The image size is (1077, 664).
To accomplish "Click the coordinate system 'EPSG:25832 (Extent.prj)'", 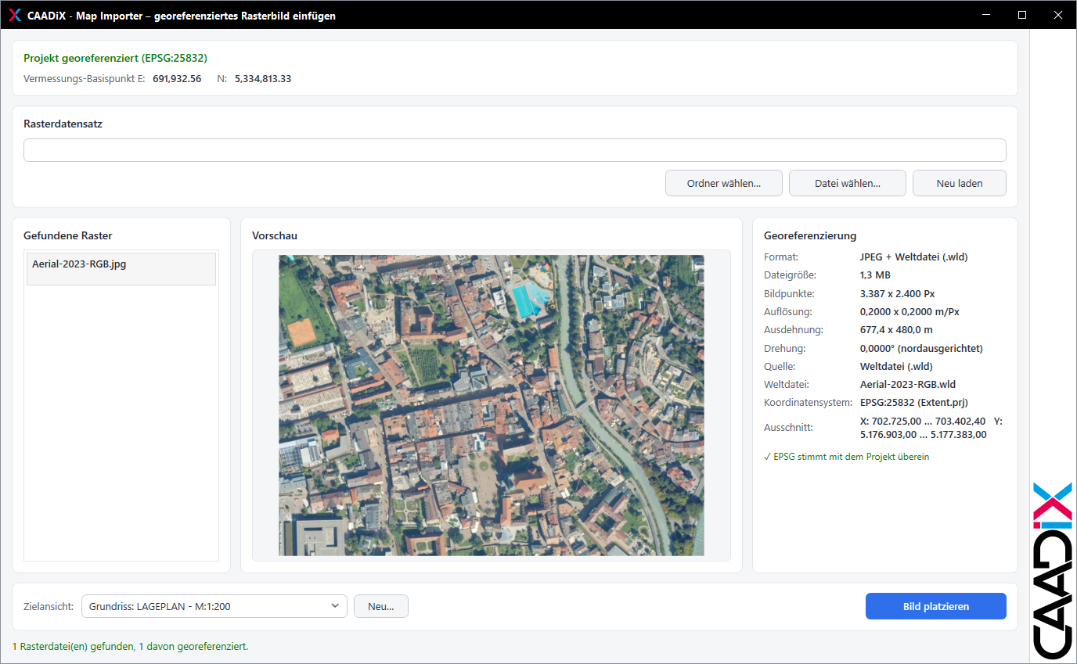I will [x=914, y=403].
